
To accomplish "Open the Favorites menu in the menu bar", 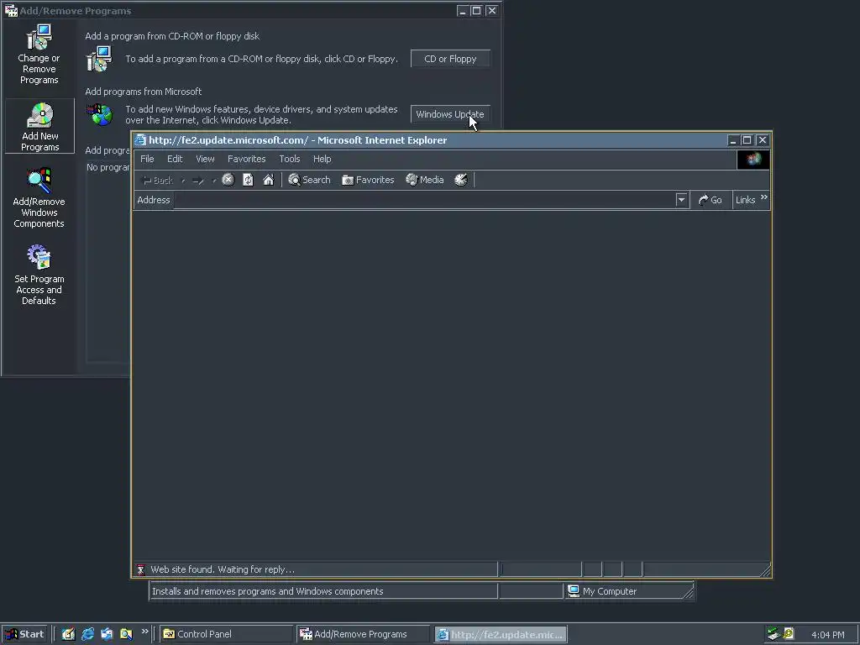I will click(x=246, y=159).
